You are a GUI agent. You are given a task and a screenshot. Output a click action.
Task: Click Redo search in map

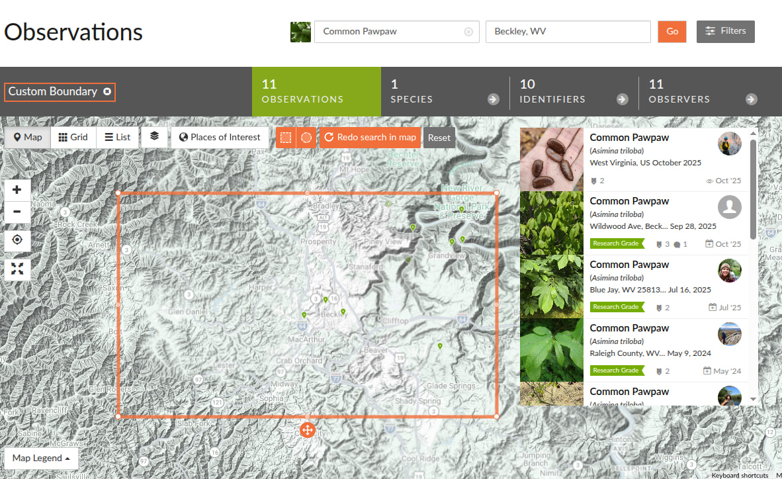pyautogui.click(x=370, y=138)
